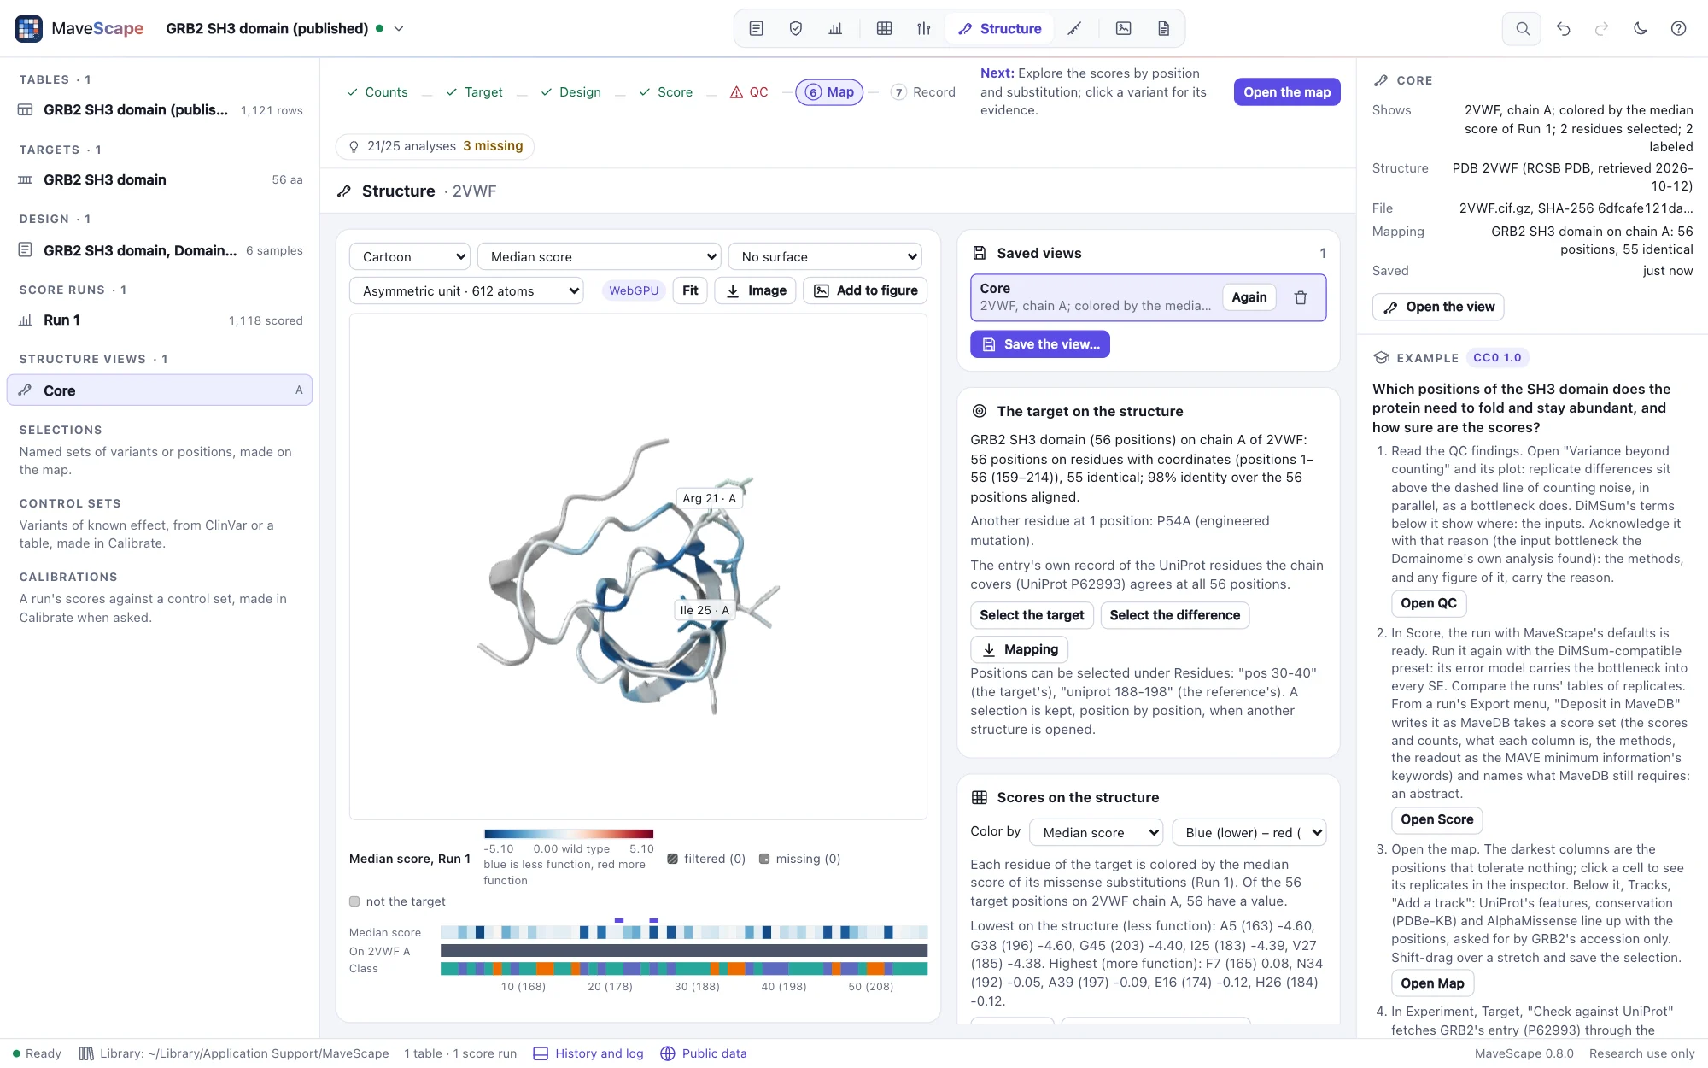
Task: Delete the saved Core view with trash icon
Action: tap(1300, 297)
